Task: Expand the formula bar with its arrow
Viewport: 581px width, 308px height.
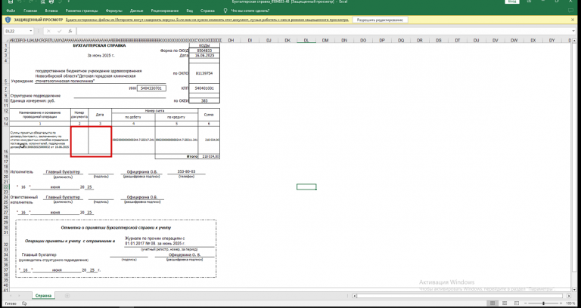Action: tap(574, 32)
